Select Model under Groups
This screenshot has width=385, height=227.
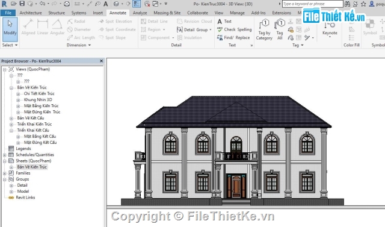pyautogui.click(x=23, y=191)
